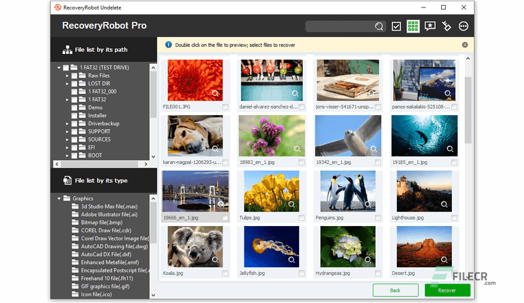Click the file-list-by-path tree header icon
Viewport: 524px width, 303px height.
(67, 49)
